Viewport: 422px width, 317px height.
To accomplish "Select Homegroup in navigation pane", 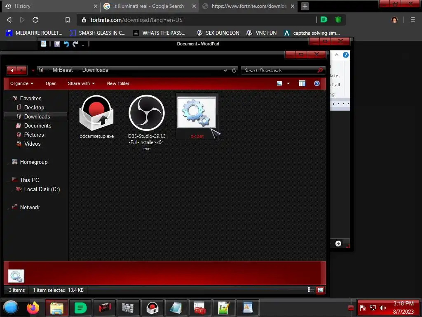I will [34, 162].
